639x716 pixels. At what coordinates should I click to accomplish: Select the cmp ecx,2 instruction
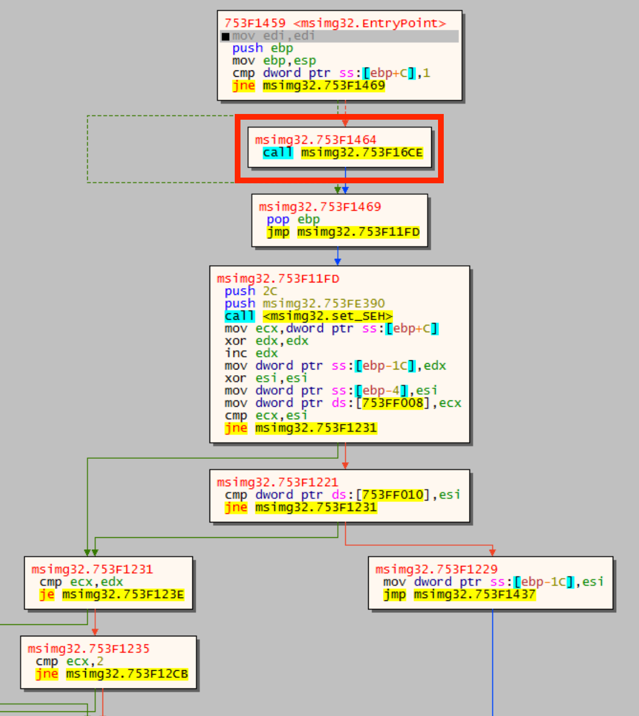[70, 662]
